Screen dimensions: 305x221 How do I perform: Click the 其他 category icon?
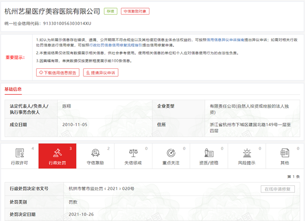pos(285,153)
